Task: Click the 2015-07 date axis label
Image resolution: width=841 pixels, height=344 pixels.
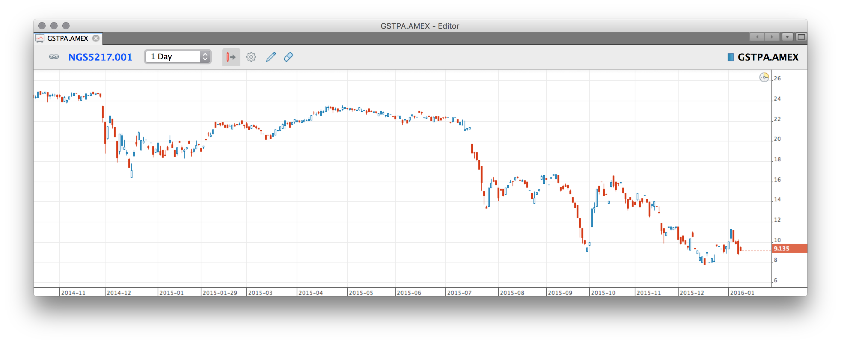Action: [459, 293]
